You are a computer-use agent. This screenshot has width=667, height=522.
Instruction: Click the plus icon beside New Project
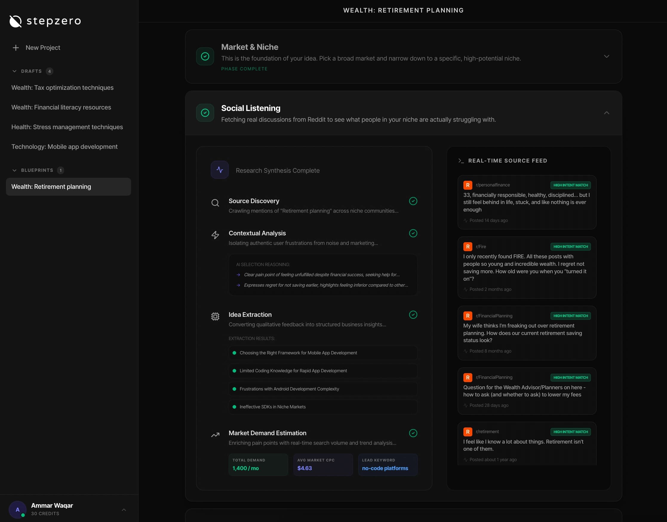click(x=16, y=48)
